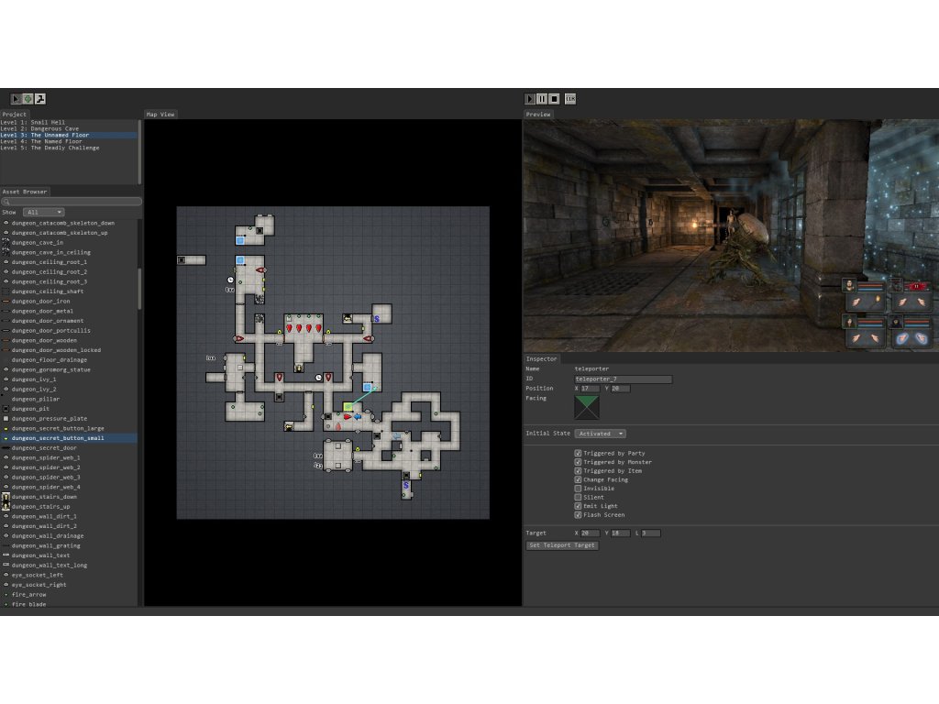The width and height of the screenshot is (939, 704).
Task: Stop the preview playback
Action: click(x=554, y=99)
